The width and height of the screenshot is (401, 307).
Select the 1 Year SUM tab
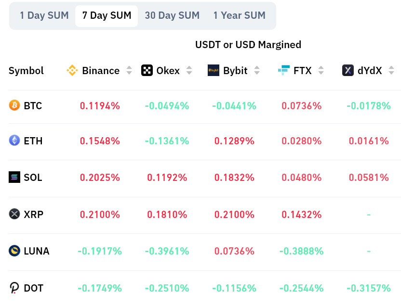click(x=240, y=16)
